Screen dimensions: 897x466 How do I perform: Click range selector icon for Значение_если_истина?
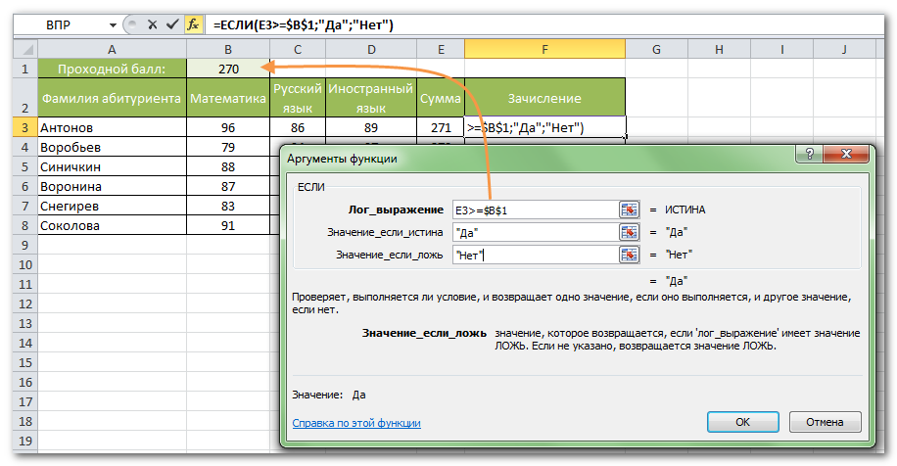pos(630,232)
